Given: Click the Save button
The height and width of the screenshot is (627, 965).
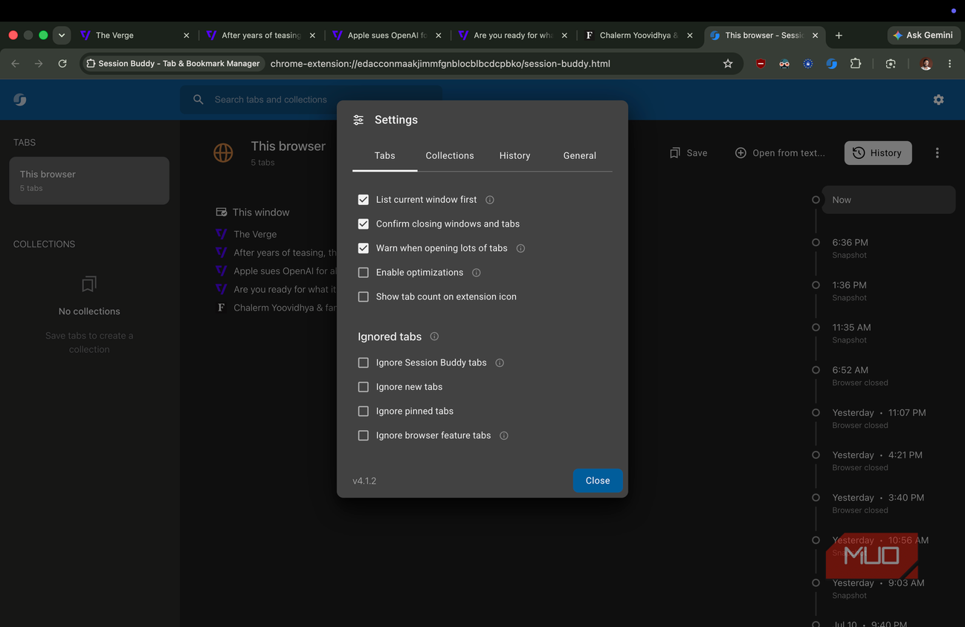Looking at the screenshot, I should [x=688, y=153].
